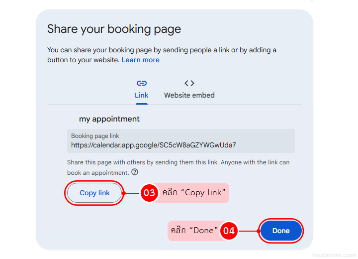Image resolution: width=358 pixels, height=259 pixels.
Task: Click the red 04 step badge
Action: pyautogui.click(x=229, y=231)
